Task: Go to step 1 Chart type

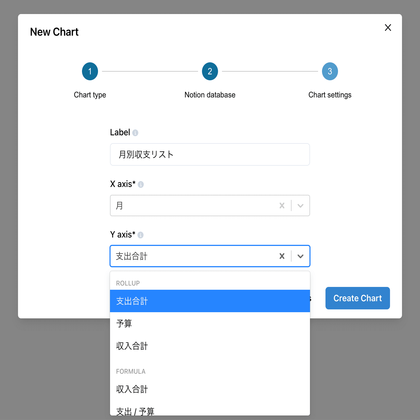Action: pyautogui.click(x=90, y=71)
